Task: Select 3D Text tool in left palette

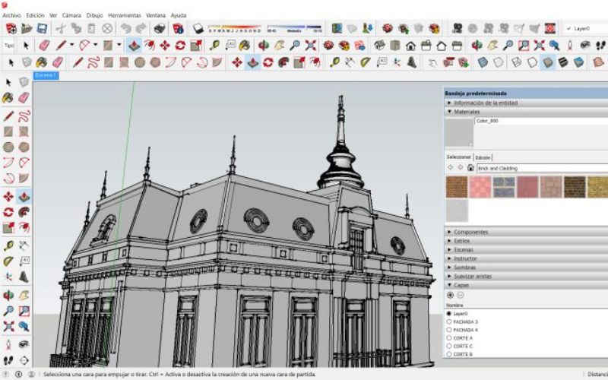Action: (24, 277)
